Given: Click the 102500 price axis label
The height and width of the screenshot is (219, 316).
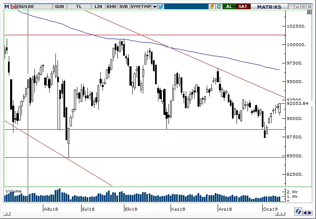Looking at the screenshot, I should tap(296, 26).
